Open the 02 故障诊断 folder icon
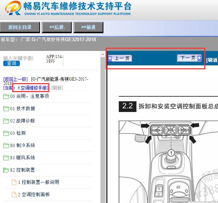 pos(6,121)
